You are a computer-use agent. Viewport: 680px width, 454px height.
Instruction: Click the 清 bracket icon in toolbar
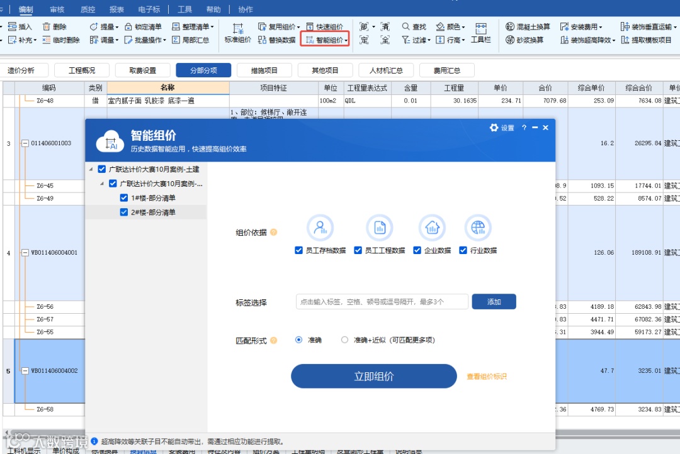tap(385, 27)
